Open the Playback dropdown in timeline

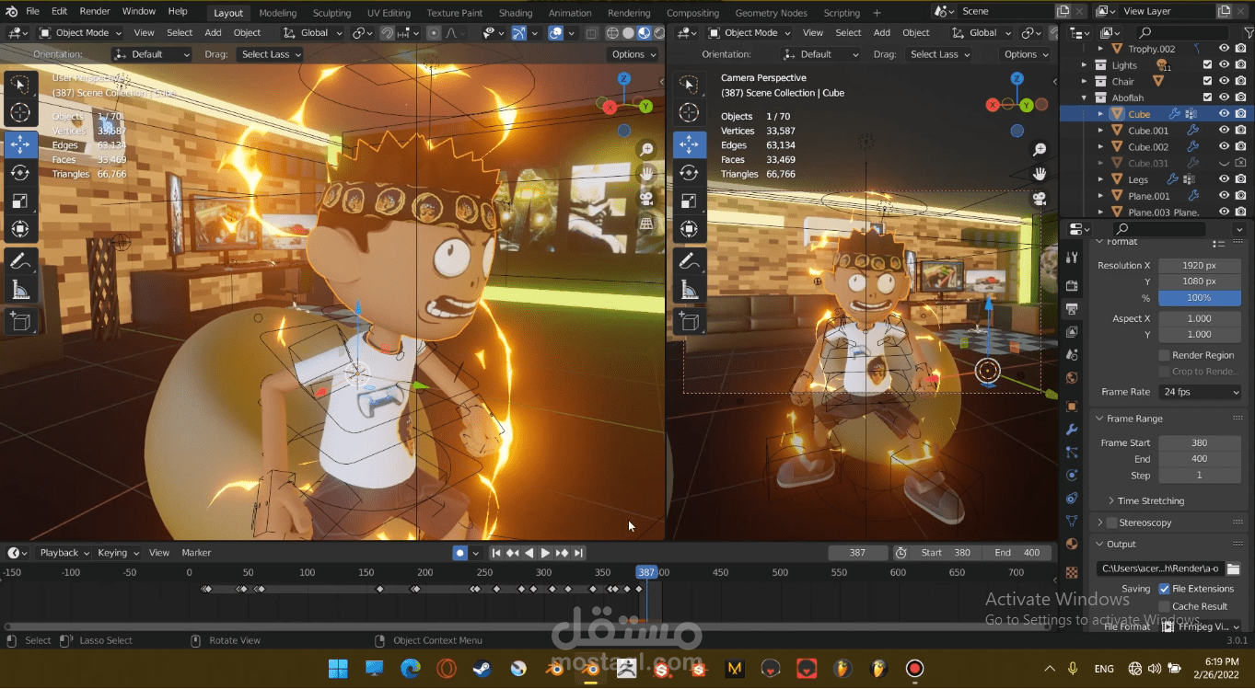tap(64, 553)
